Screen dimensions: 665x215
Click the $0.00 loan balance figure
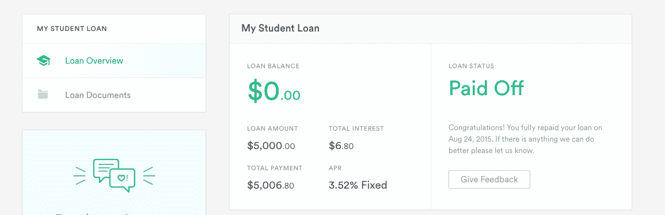click(274, 91)
